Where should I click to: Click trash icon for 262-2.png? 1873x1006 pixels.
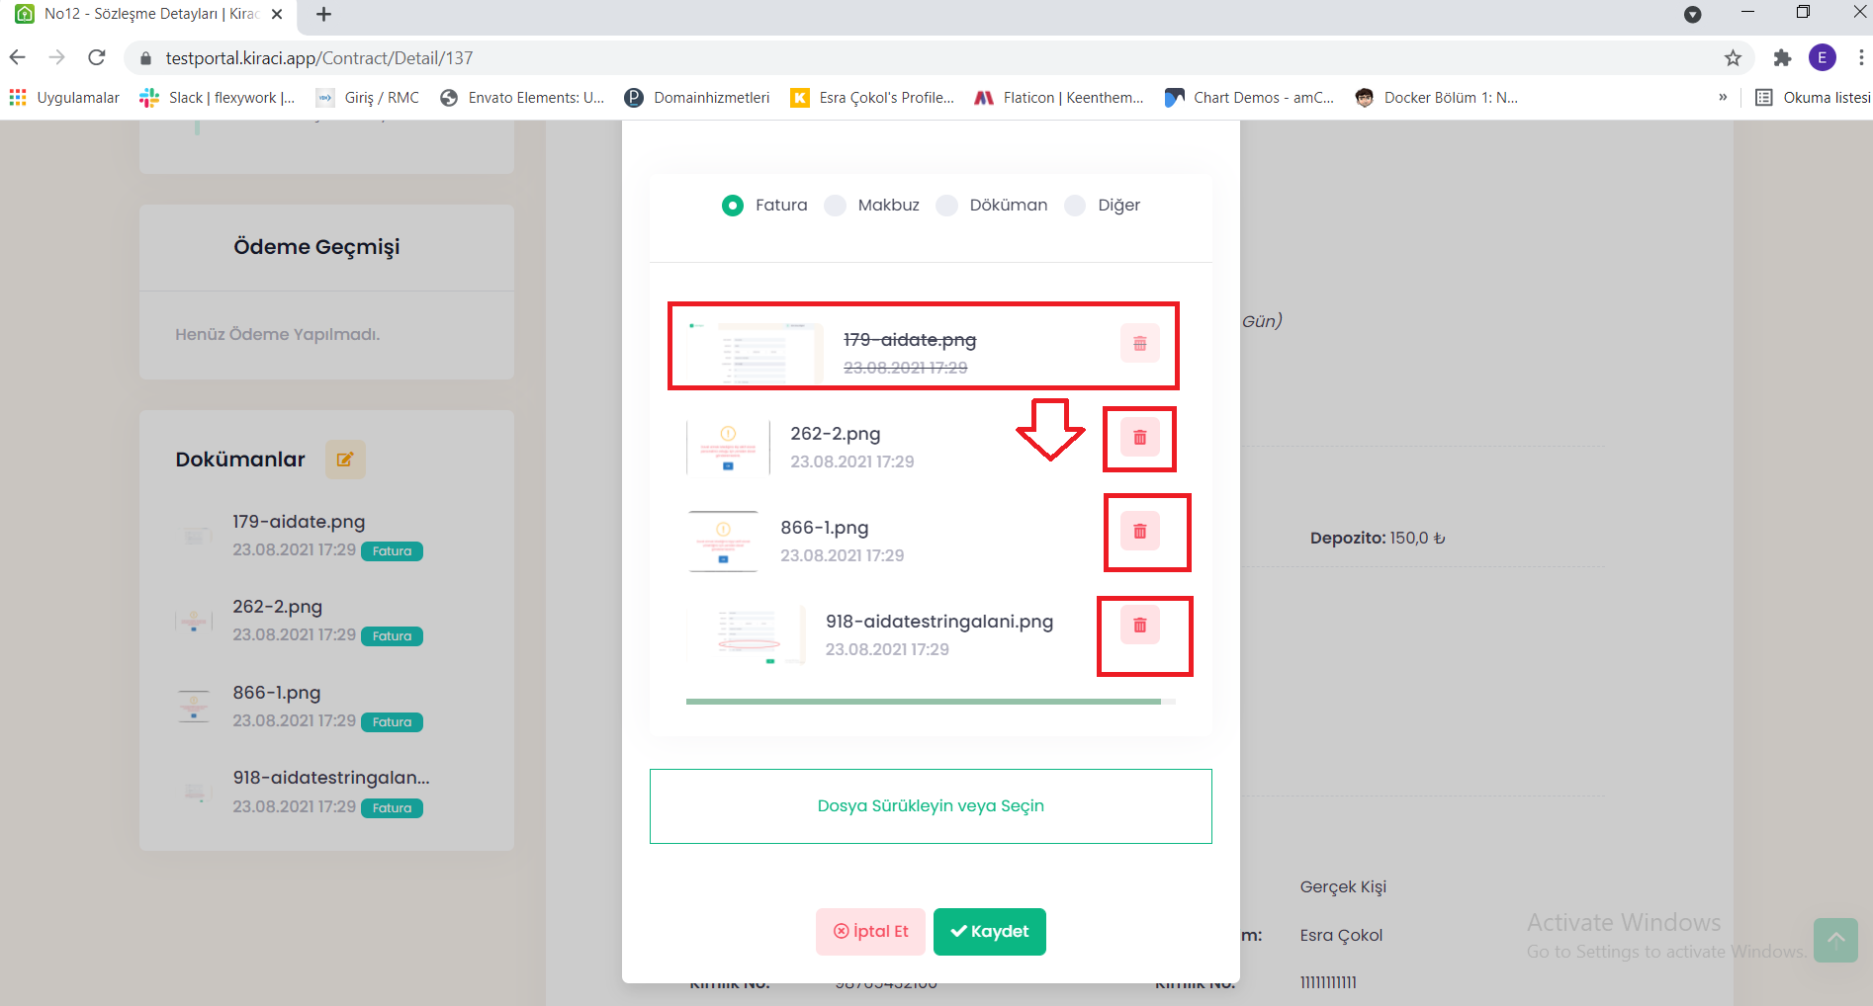click(1139, 438)
